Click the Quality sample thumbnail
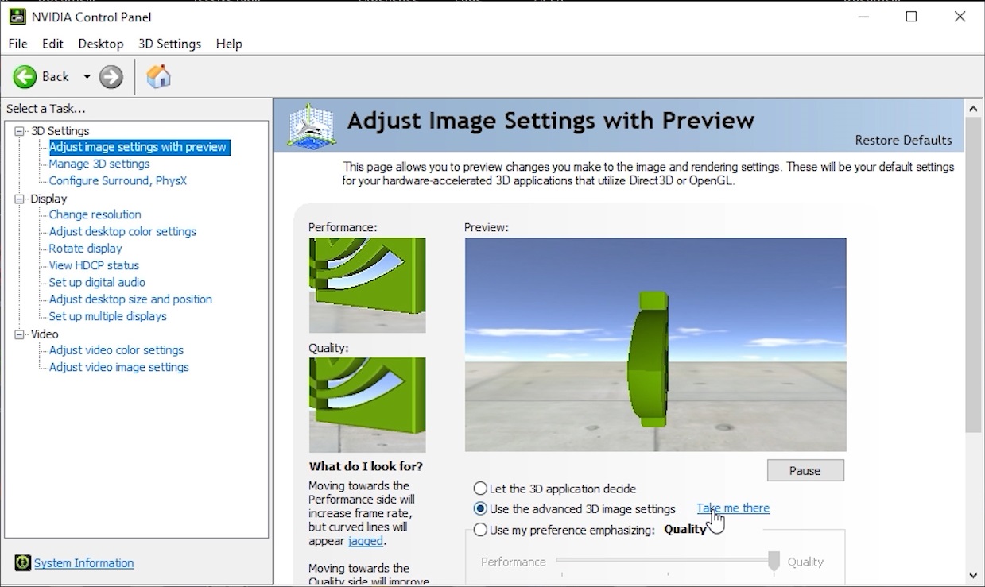 (x=367, y=405)
